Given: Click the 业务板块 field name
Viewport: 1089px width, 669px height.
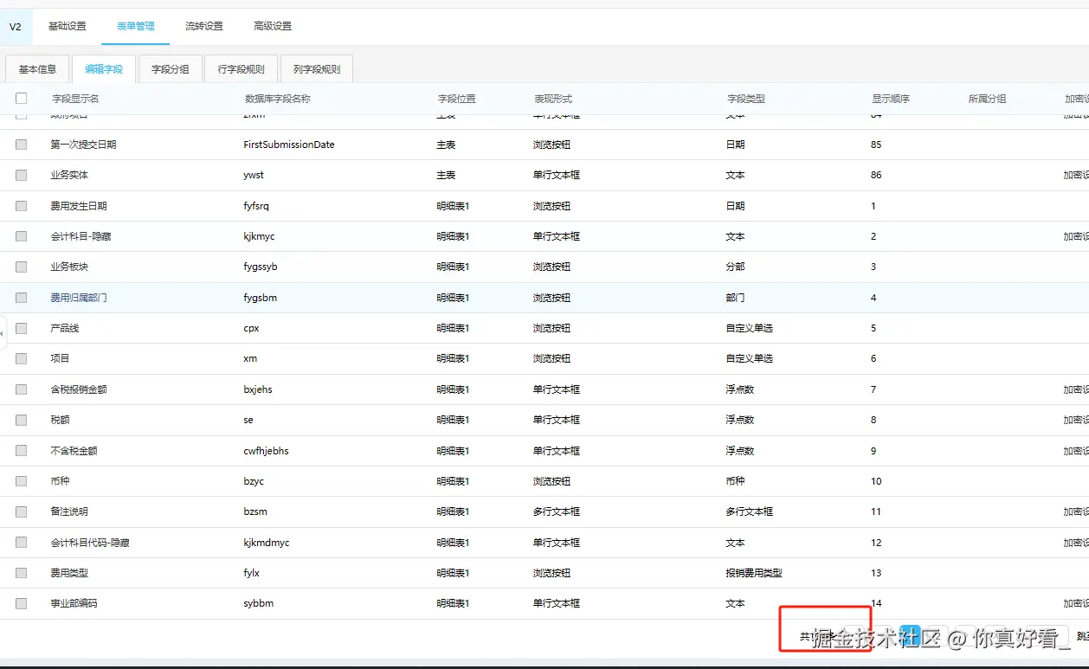Looking at the screenshot, I should tap(69, 267).
